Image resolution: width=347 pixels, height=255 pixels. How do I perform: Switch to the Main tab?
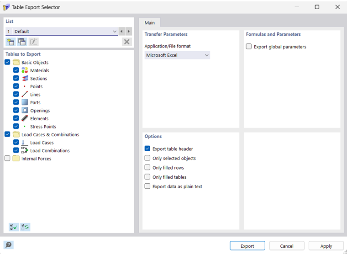149,23
